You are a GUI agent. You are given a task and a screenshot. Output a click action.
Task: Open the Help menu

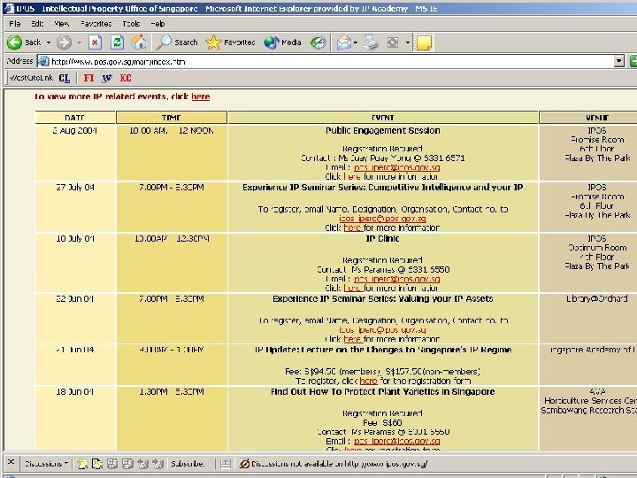[x=157, y=24]
